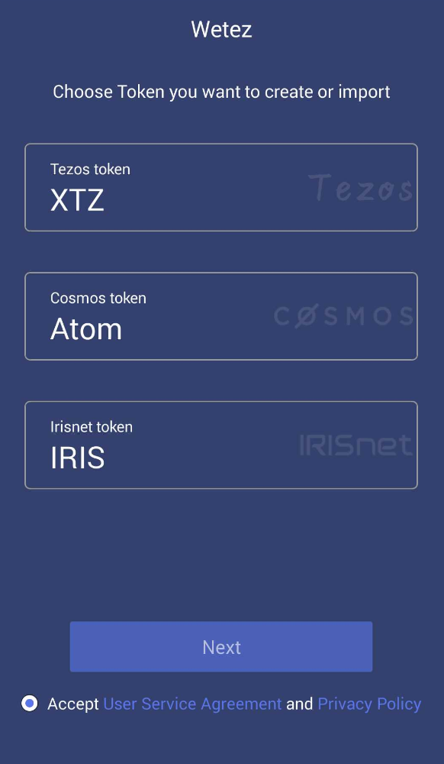Image resolution: width=444 pixels, height=764 pixels.
Task: Click the word Accept beside radio button
Action: (73, 704)
